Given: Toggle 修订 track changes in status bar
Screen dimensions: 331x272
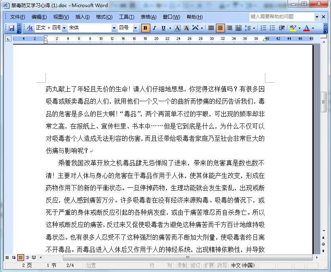Looking at the screenshot, I should [x=195, y=265].
